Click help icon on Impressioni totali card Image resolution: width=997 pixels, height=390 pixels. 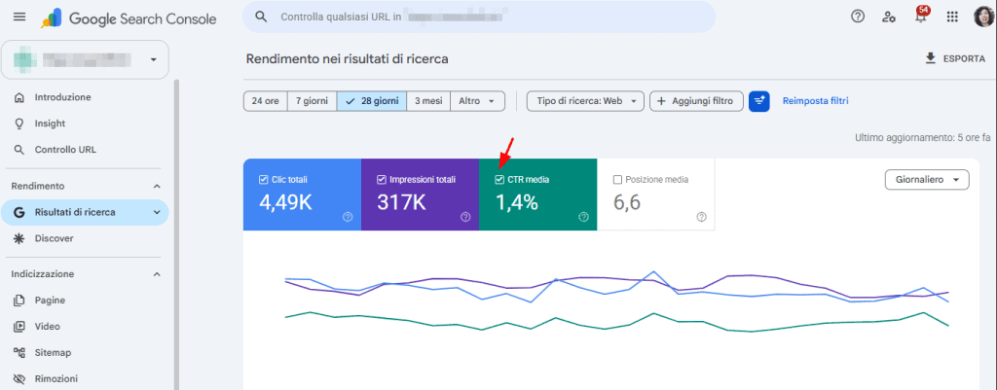[465, 217]
